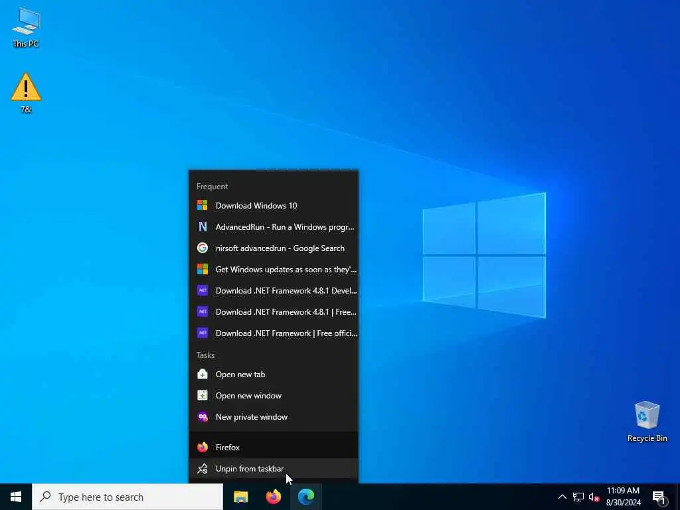Select 'Unpin from taskbar'
Viewport: 680px width, 510px height.
(274, 468)
